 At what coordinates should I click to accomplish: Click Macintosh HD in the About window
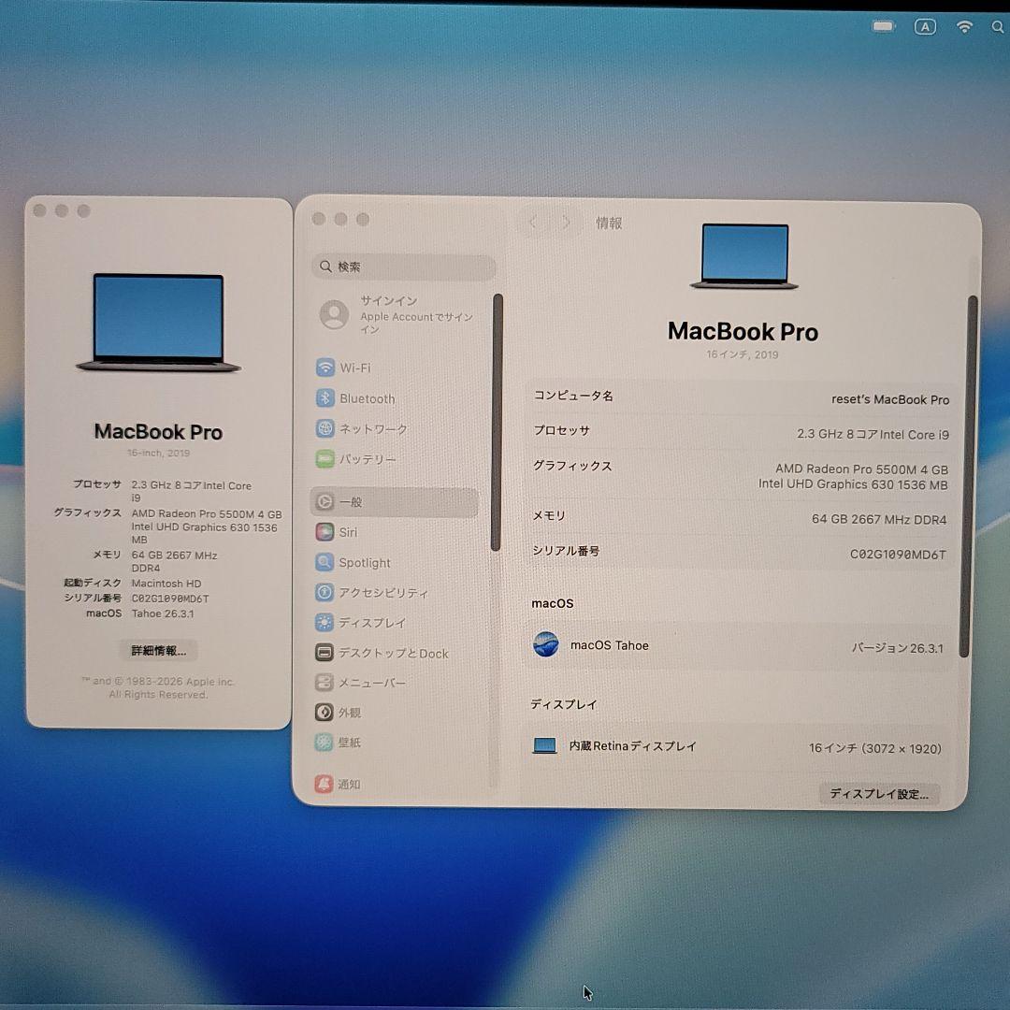[x=166, y=583]
